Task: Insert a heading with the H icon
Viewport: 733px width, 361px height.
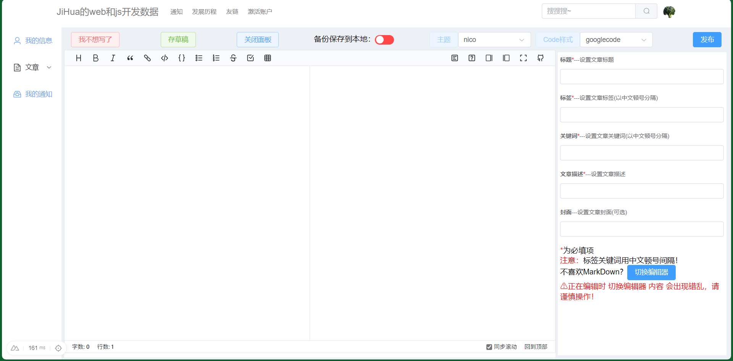Action: point(79,58)
